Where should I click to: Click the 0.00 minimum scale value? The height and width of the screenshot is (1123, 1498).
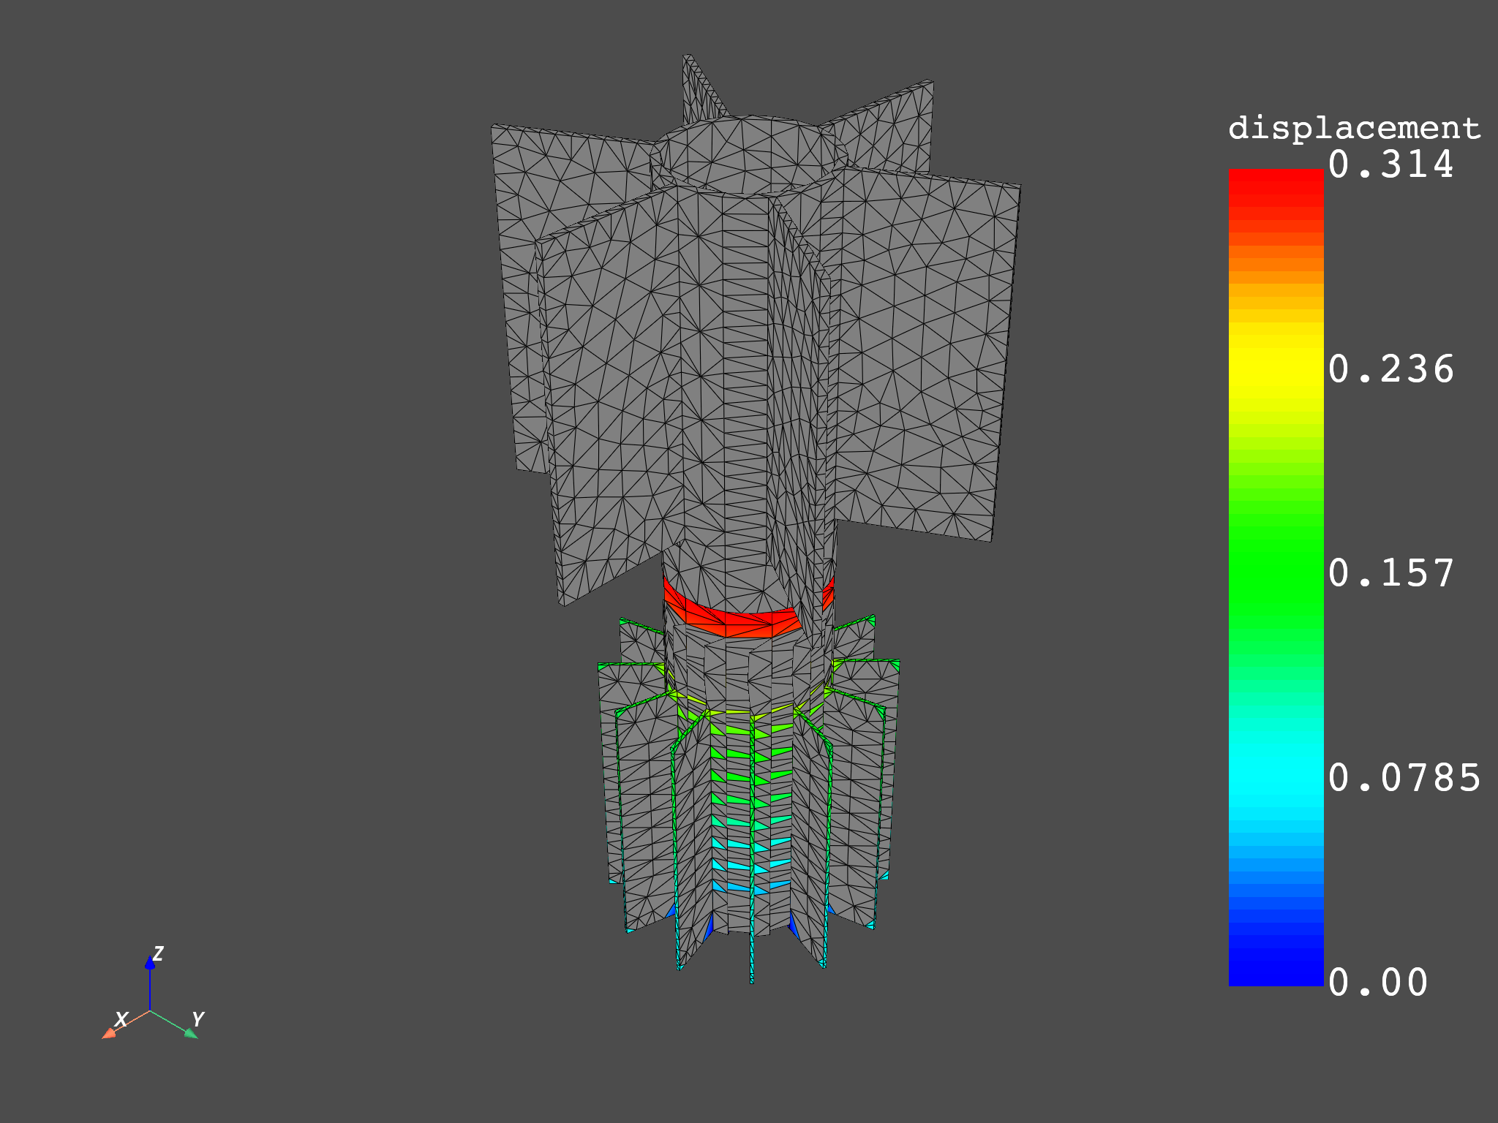pos(1378,983)
